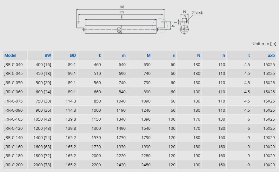279x172 pixels.
Task: Select the JRR-C-105 model name
Action: [x=14, y=119]
